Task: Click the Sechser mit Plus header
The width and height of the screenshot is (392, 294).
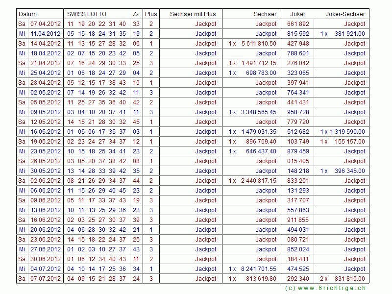Action: pyautogui.click(x=193, y=14)
